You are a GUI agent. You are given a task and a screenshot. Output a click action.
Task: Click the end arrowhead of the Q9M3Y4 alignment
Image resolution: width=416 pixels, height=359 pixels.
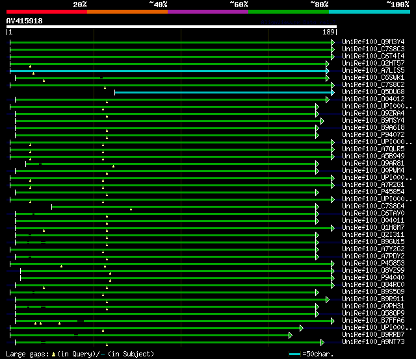point(333,42)
